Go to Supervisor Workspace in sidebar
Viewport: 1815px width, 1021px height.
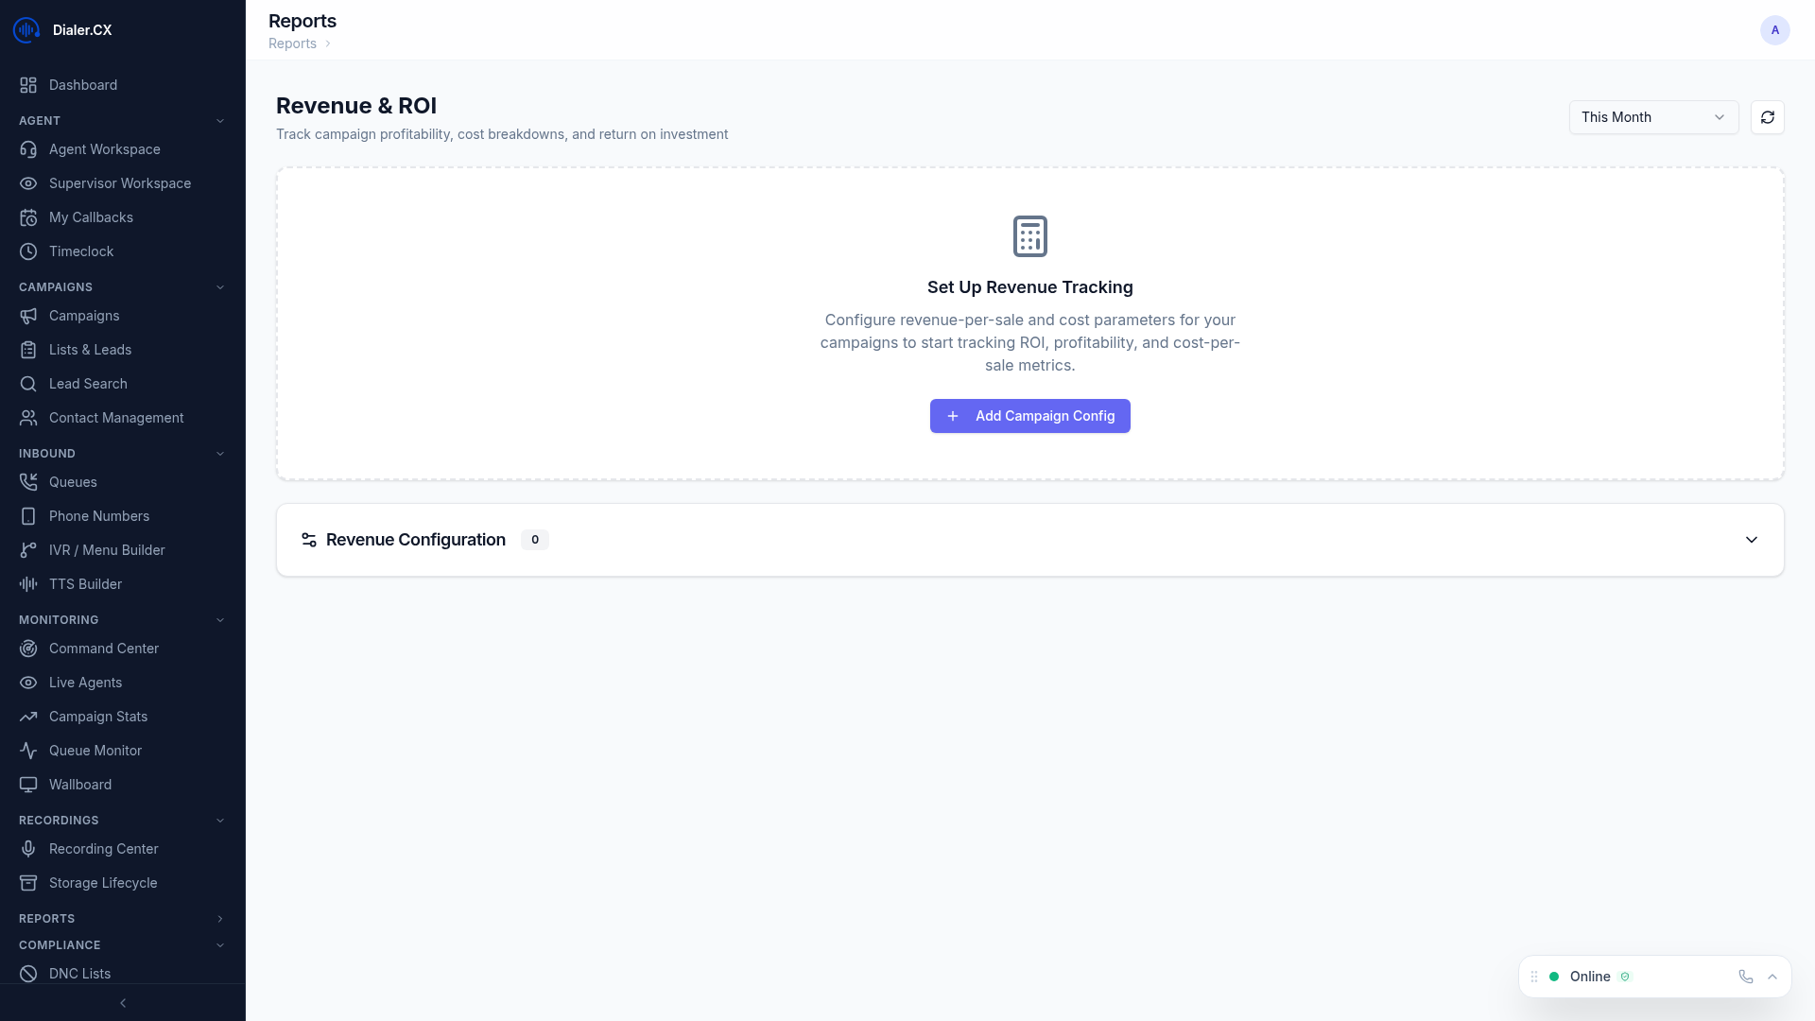click(120, 183)
